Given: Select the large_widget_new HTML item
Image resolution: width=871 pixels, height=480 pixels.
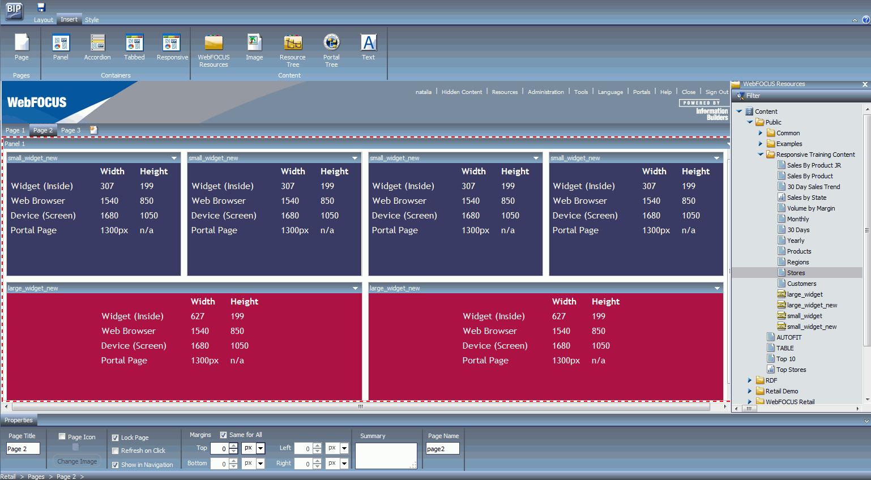Looking at the screenshot, I should point(812,305).
